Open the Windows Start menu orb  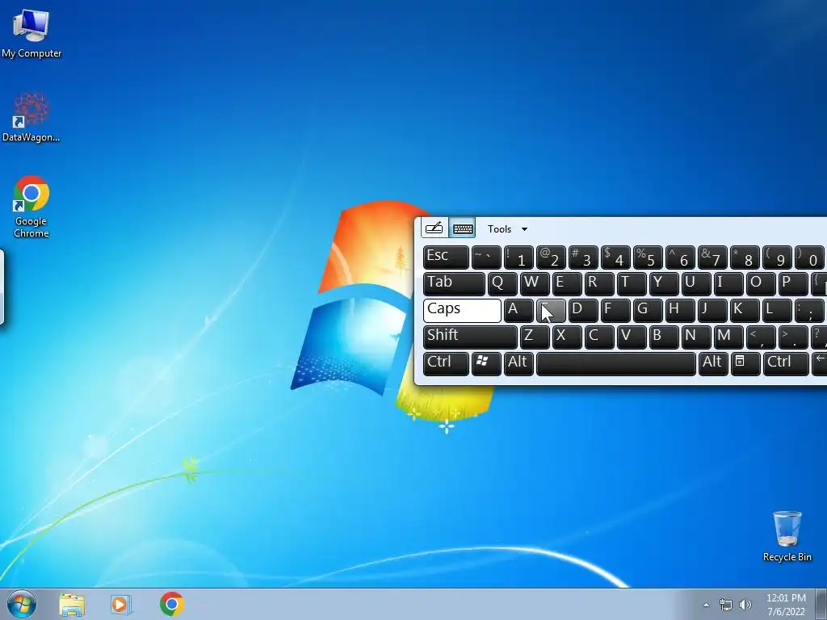point(22,604)
